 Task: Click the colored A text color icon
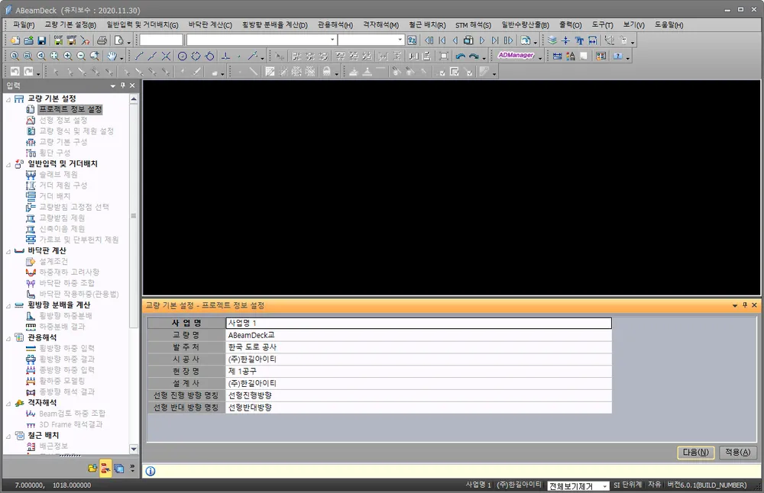571,56
